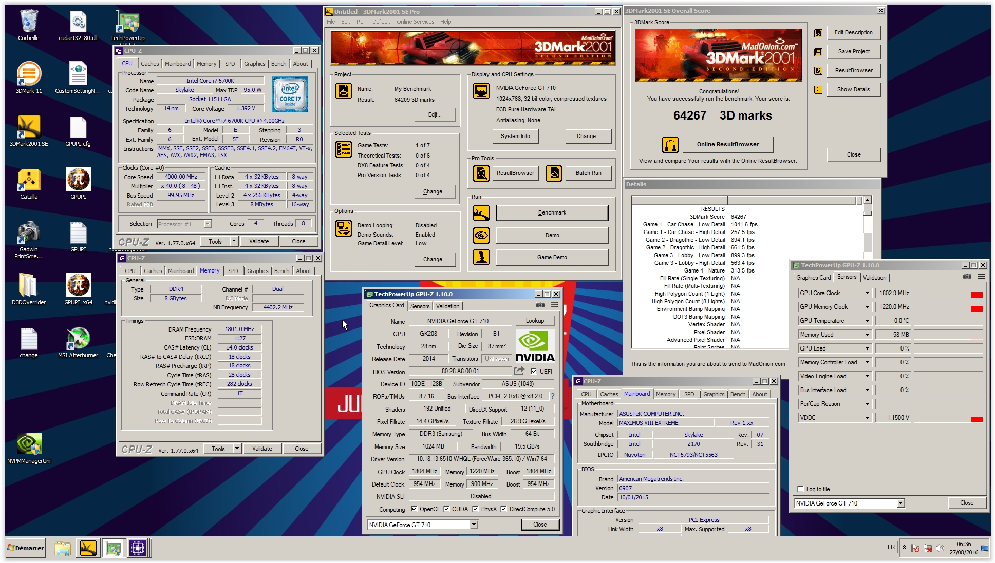
Task: Open the Catzilla desktop icon
Action: pyautogui.click(x=29, y=183)
